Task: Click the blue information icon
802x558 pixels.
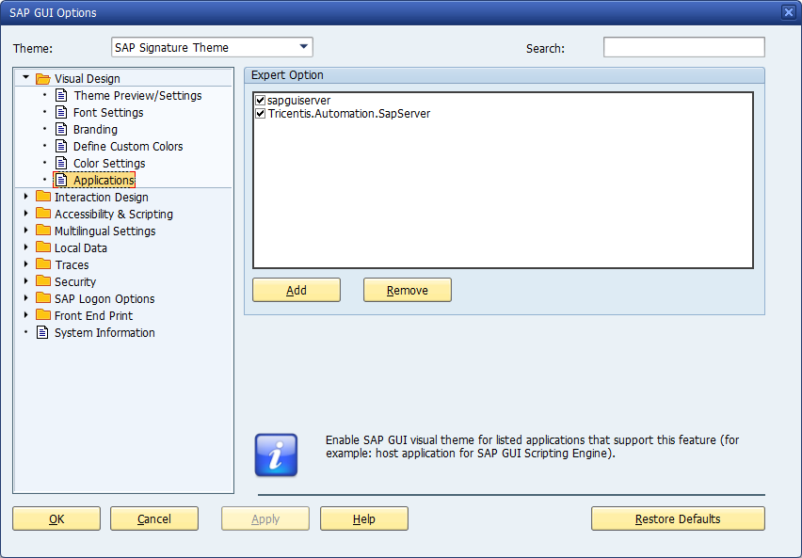Action: pos(276,454)
